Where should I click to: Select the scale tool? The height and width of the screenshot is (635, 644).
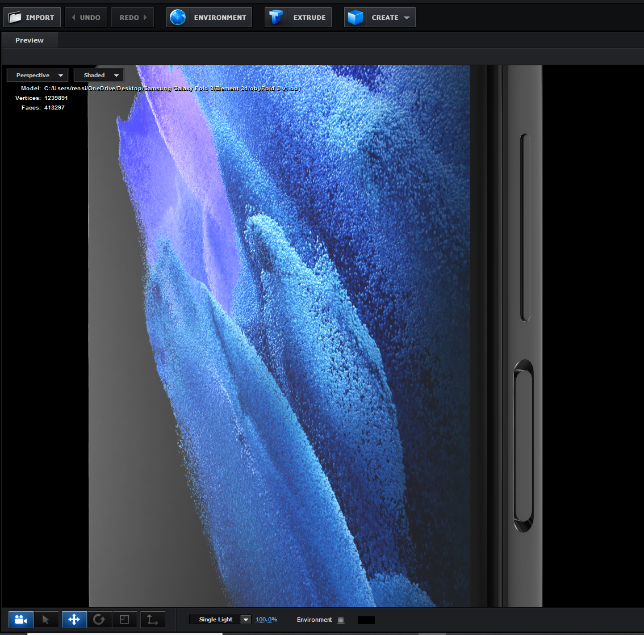(x=124, y=620)
